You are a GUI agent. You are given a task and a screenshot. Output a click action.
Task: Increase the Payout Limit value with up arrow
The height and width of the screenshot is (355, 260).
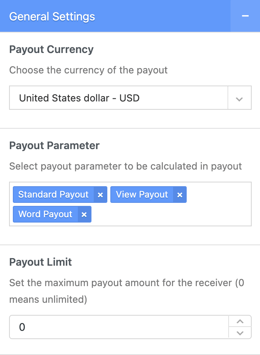(240, 321)
